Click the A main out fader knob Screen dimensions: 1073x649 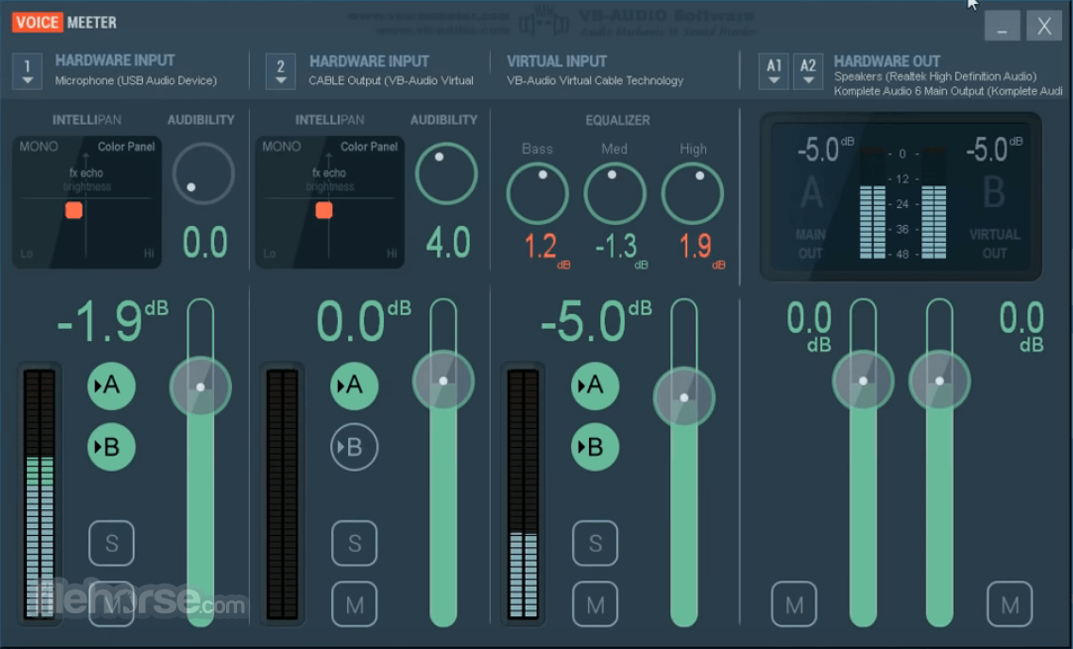[x=863, y=380]
